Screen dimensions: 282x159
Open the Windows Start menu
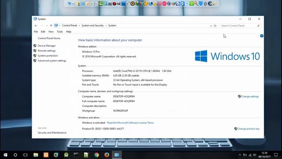click(5, 155)
